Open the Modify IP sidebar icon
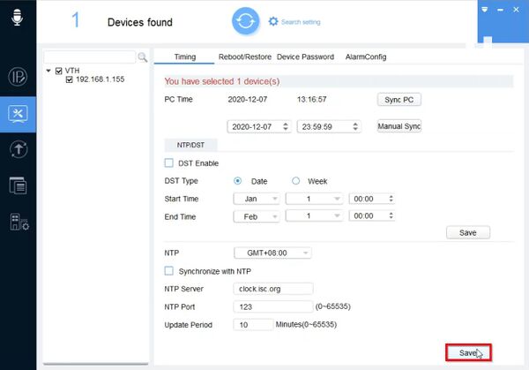 pyautogui.click(x=18, y=77)
